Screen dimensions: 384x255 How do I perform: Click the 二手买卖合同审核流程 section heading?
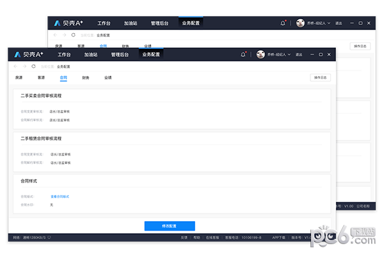[x=41, y=95]
